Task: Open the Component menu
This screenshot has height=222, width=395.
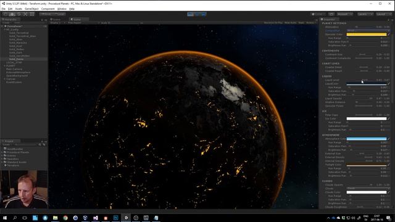Action: pyautogui.click(x=48, y=9)
